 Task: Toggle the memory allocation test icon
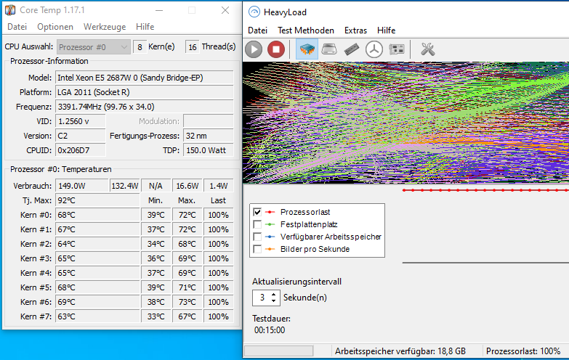[352, 49]
